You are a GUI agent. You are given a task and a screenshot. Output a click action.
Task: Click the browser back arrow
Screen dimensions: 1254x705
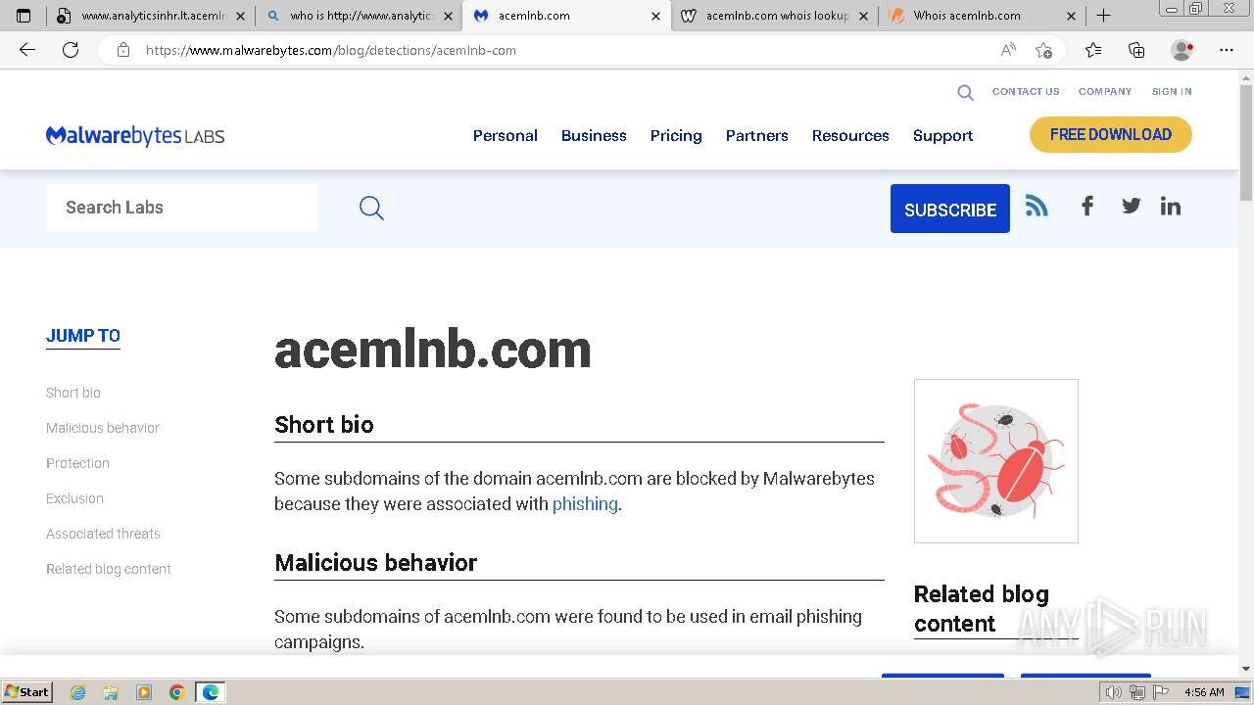point(27,50)
